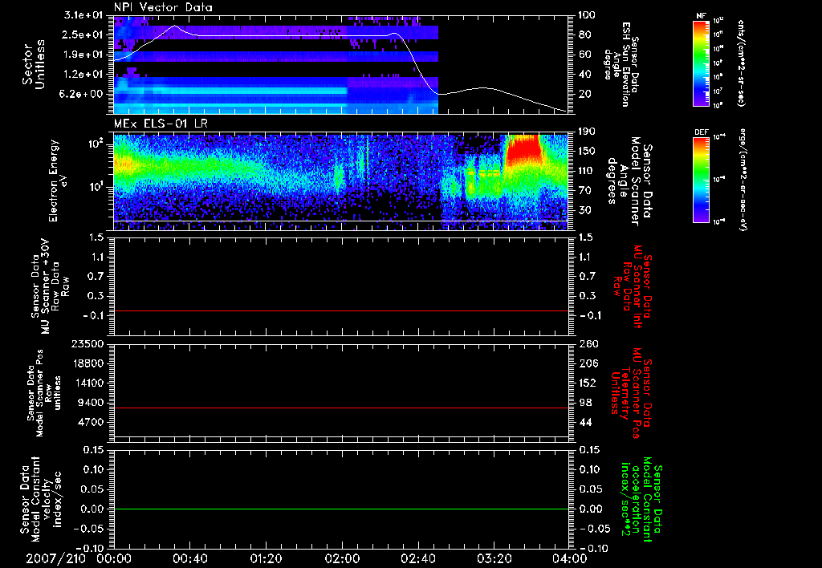Viewport: 822px width, 568px height.
Task: Click the '02:40' time tick label
Action: click(417, 558)
